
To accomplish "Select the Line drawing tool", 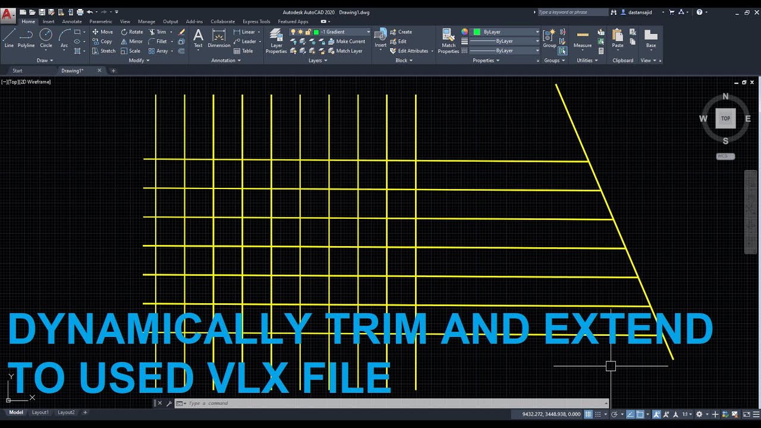I will 9,38.
